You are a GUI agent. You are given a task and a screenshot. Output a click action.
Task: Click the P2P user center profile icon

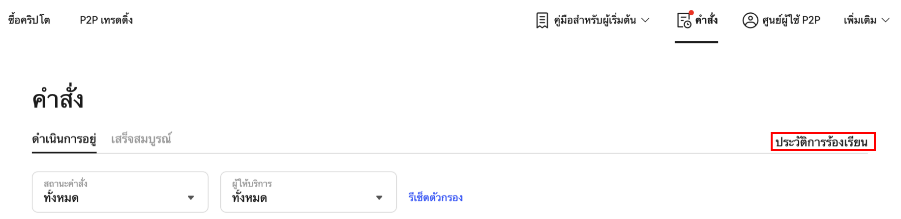[x=750, y=21]
